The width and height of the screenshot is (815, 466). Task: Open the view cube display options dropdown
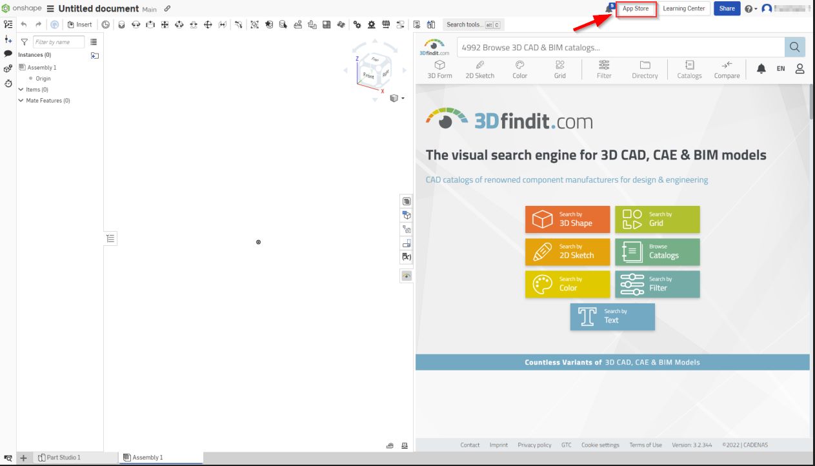point(397,98)
